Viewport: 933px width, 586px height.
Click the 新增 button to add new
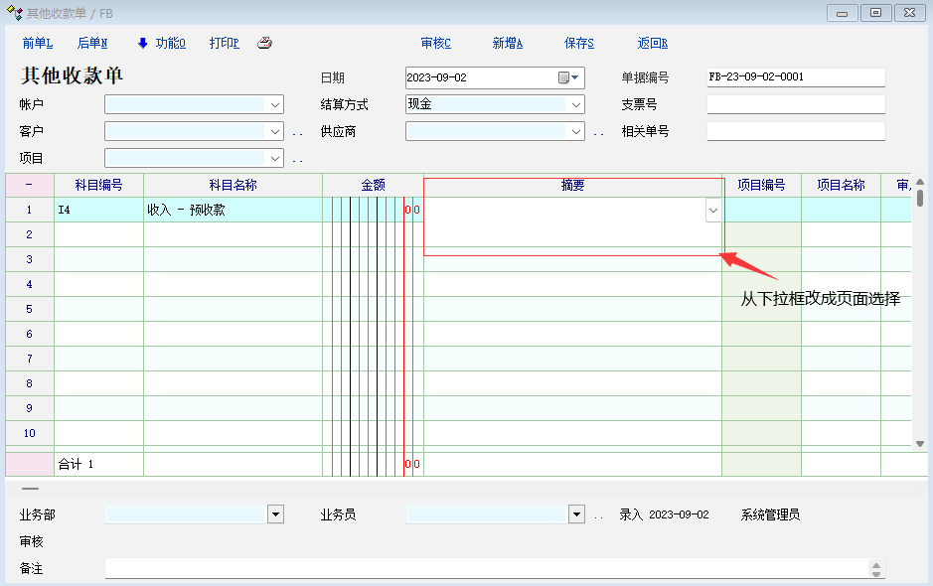click(x=507, y=43)
